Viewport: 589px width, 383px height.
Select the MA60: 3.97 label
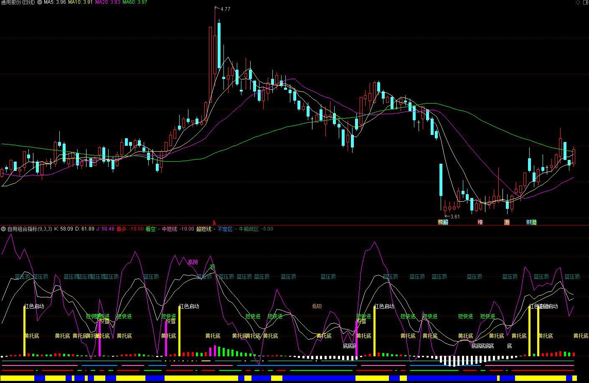[135, 3]
